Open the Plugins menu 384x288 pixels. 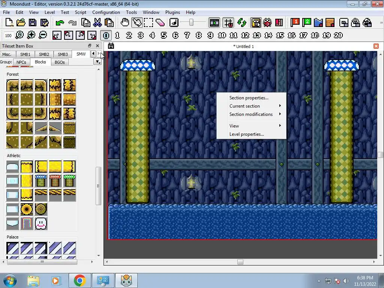tap(172, 12)
